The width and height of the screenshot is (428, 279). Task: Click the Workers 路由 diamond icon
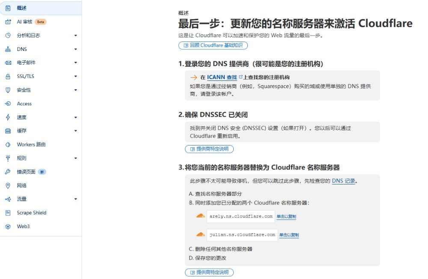click(x=8, y=144)
